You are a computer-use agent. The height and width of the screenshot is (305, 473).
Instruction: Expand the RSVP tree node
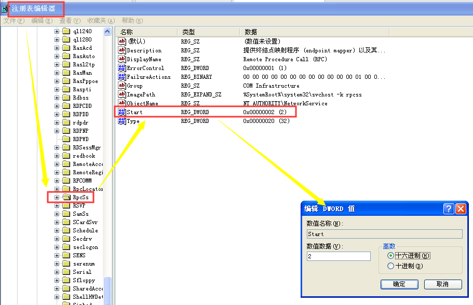coord(57,205)
